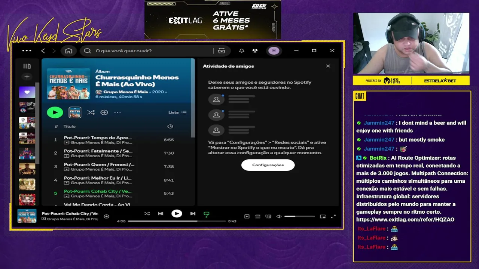Skip to the previous track
479x269 pixels.
(161, 214)
